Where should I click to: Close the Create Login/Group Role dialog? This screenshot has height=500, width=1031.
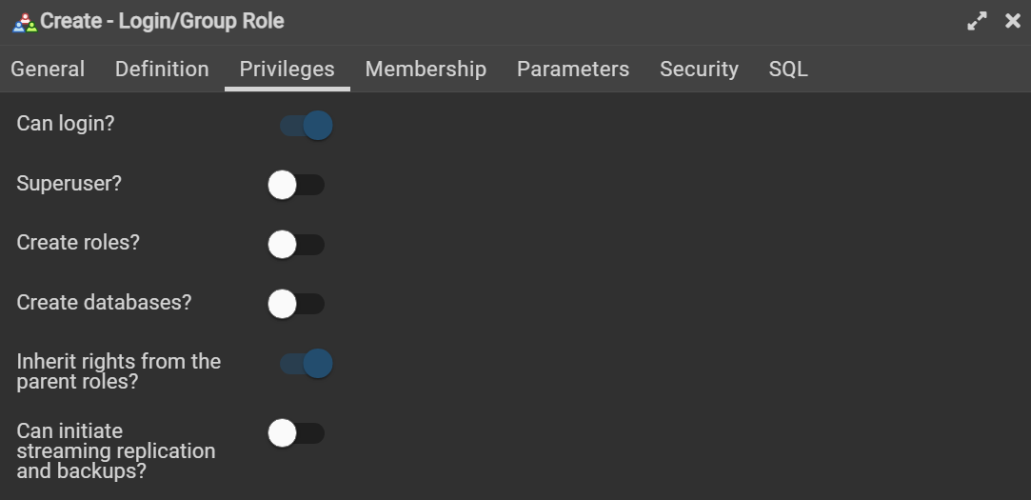click(1013, 21)
